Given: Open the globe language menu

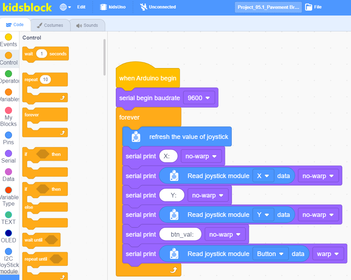Looking at the screenshot, I should [x=65, y=7].
